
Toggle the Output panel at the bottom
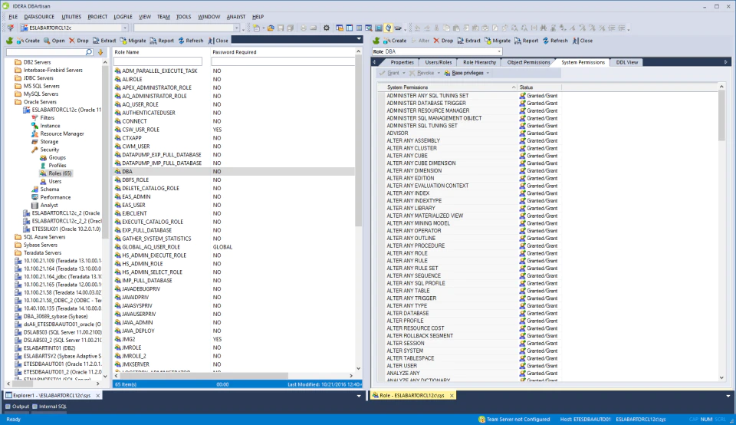tap(17, 407)
